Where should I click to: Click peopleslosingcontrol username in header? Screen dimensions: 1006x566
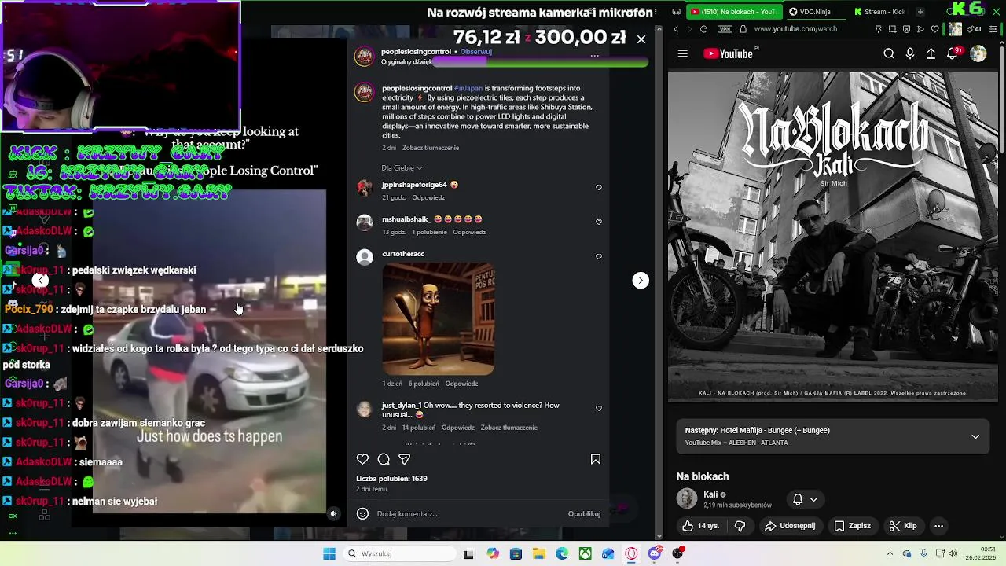416,52
